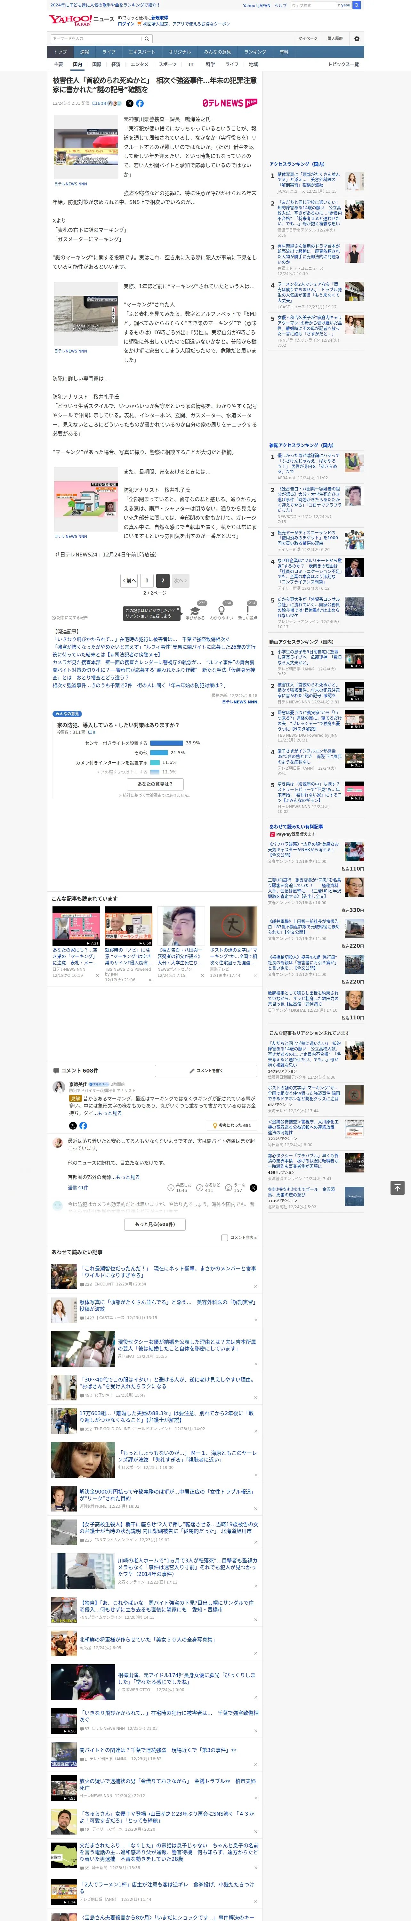Open the IT category

coord(191,64)
